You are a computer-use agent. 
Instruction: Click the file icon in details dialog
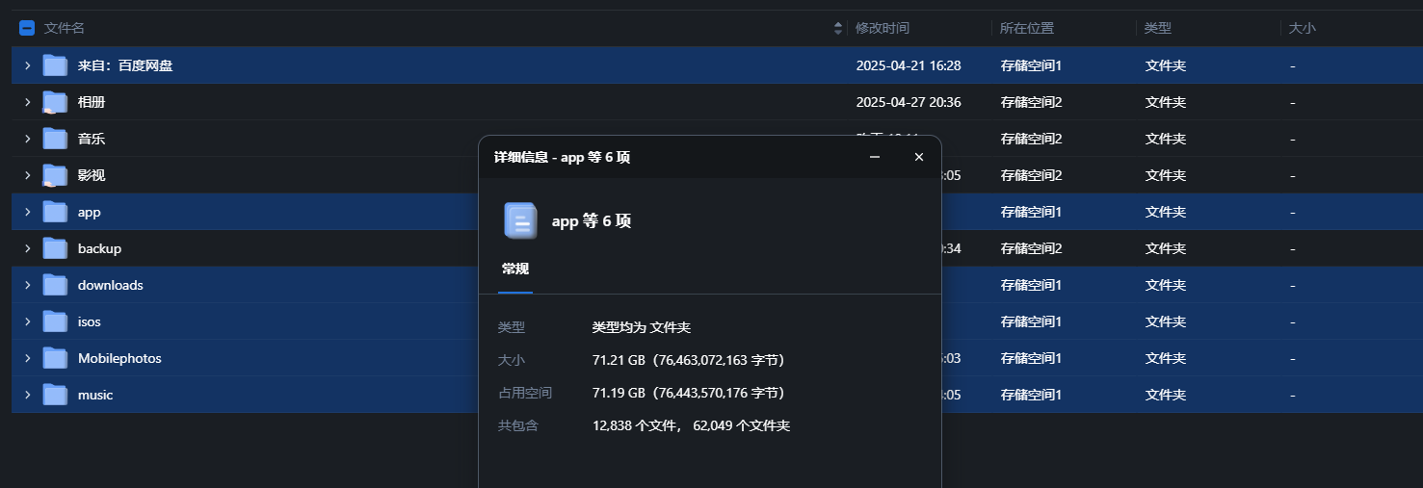520,220
